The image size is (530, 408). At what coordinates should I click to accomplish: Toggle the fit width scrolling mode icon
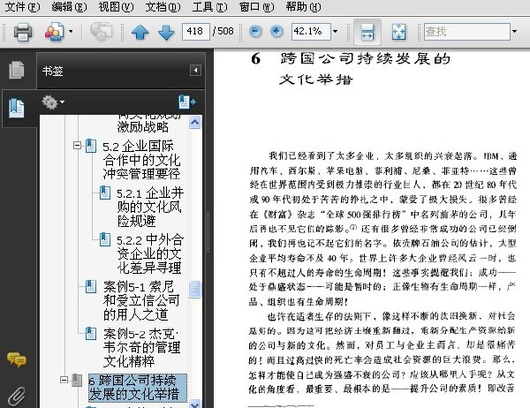point(367,32)
